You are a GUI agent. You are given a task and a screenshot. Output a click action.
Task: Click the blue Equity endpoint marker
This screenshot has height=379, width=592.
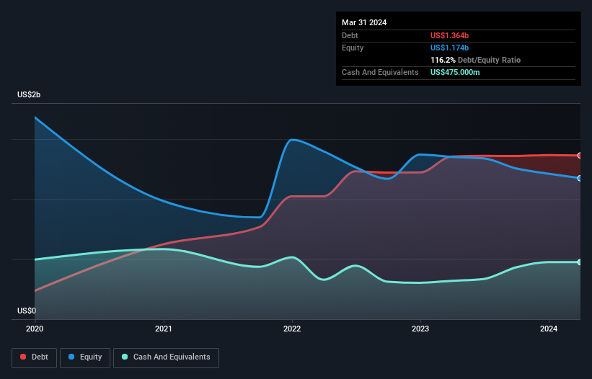[x=580, y=179]
